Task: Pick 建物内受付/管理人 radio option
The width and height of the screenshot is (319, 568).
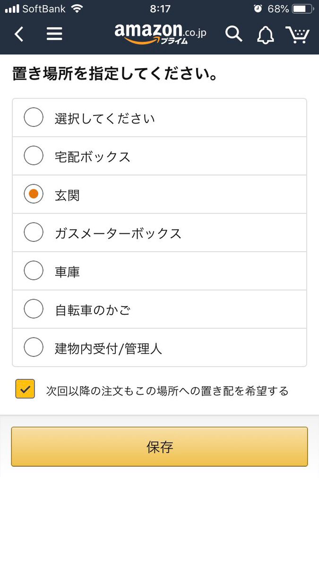Action: coord(34,348)
